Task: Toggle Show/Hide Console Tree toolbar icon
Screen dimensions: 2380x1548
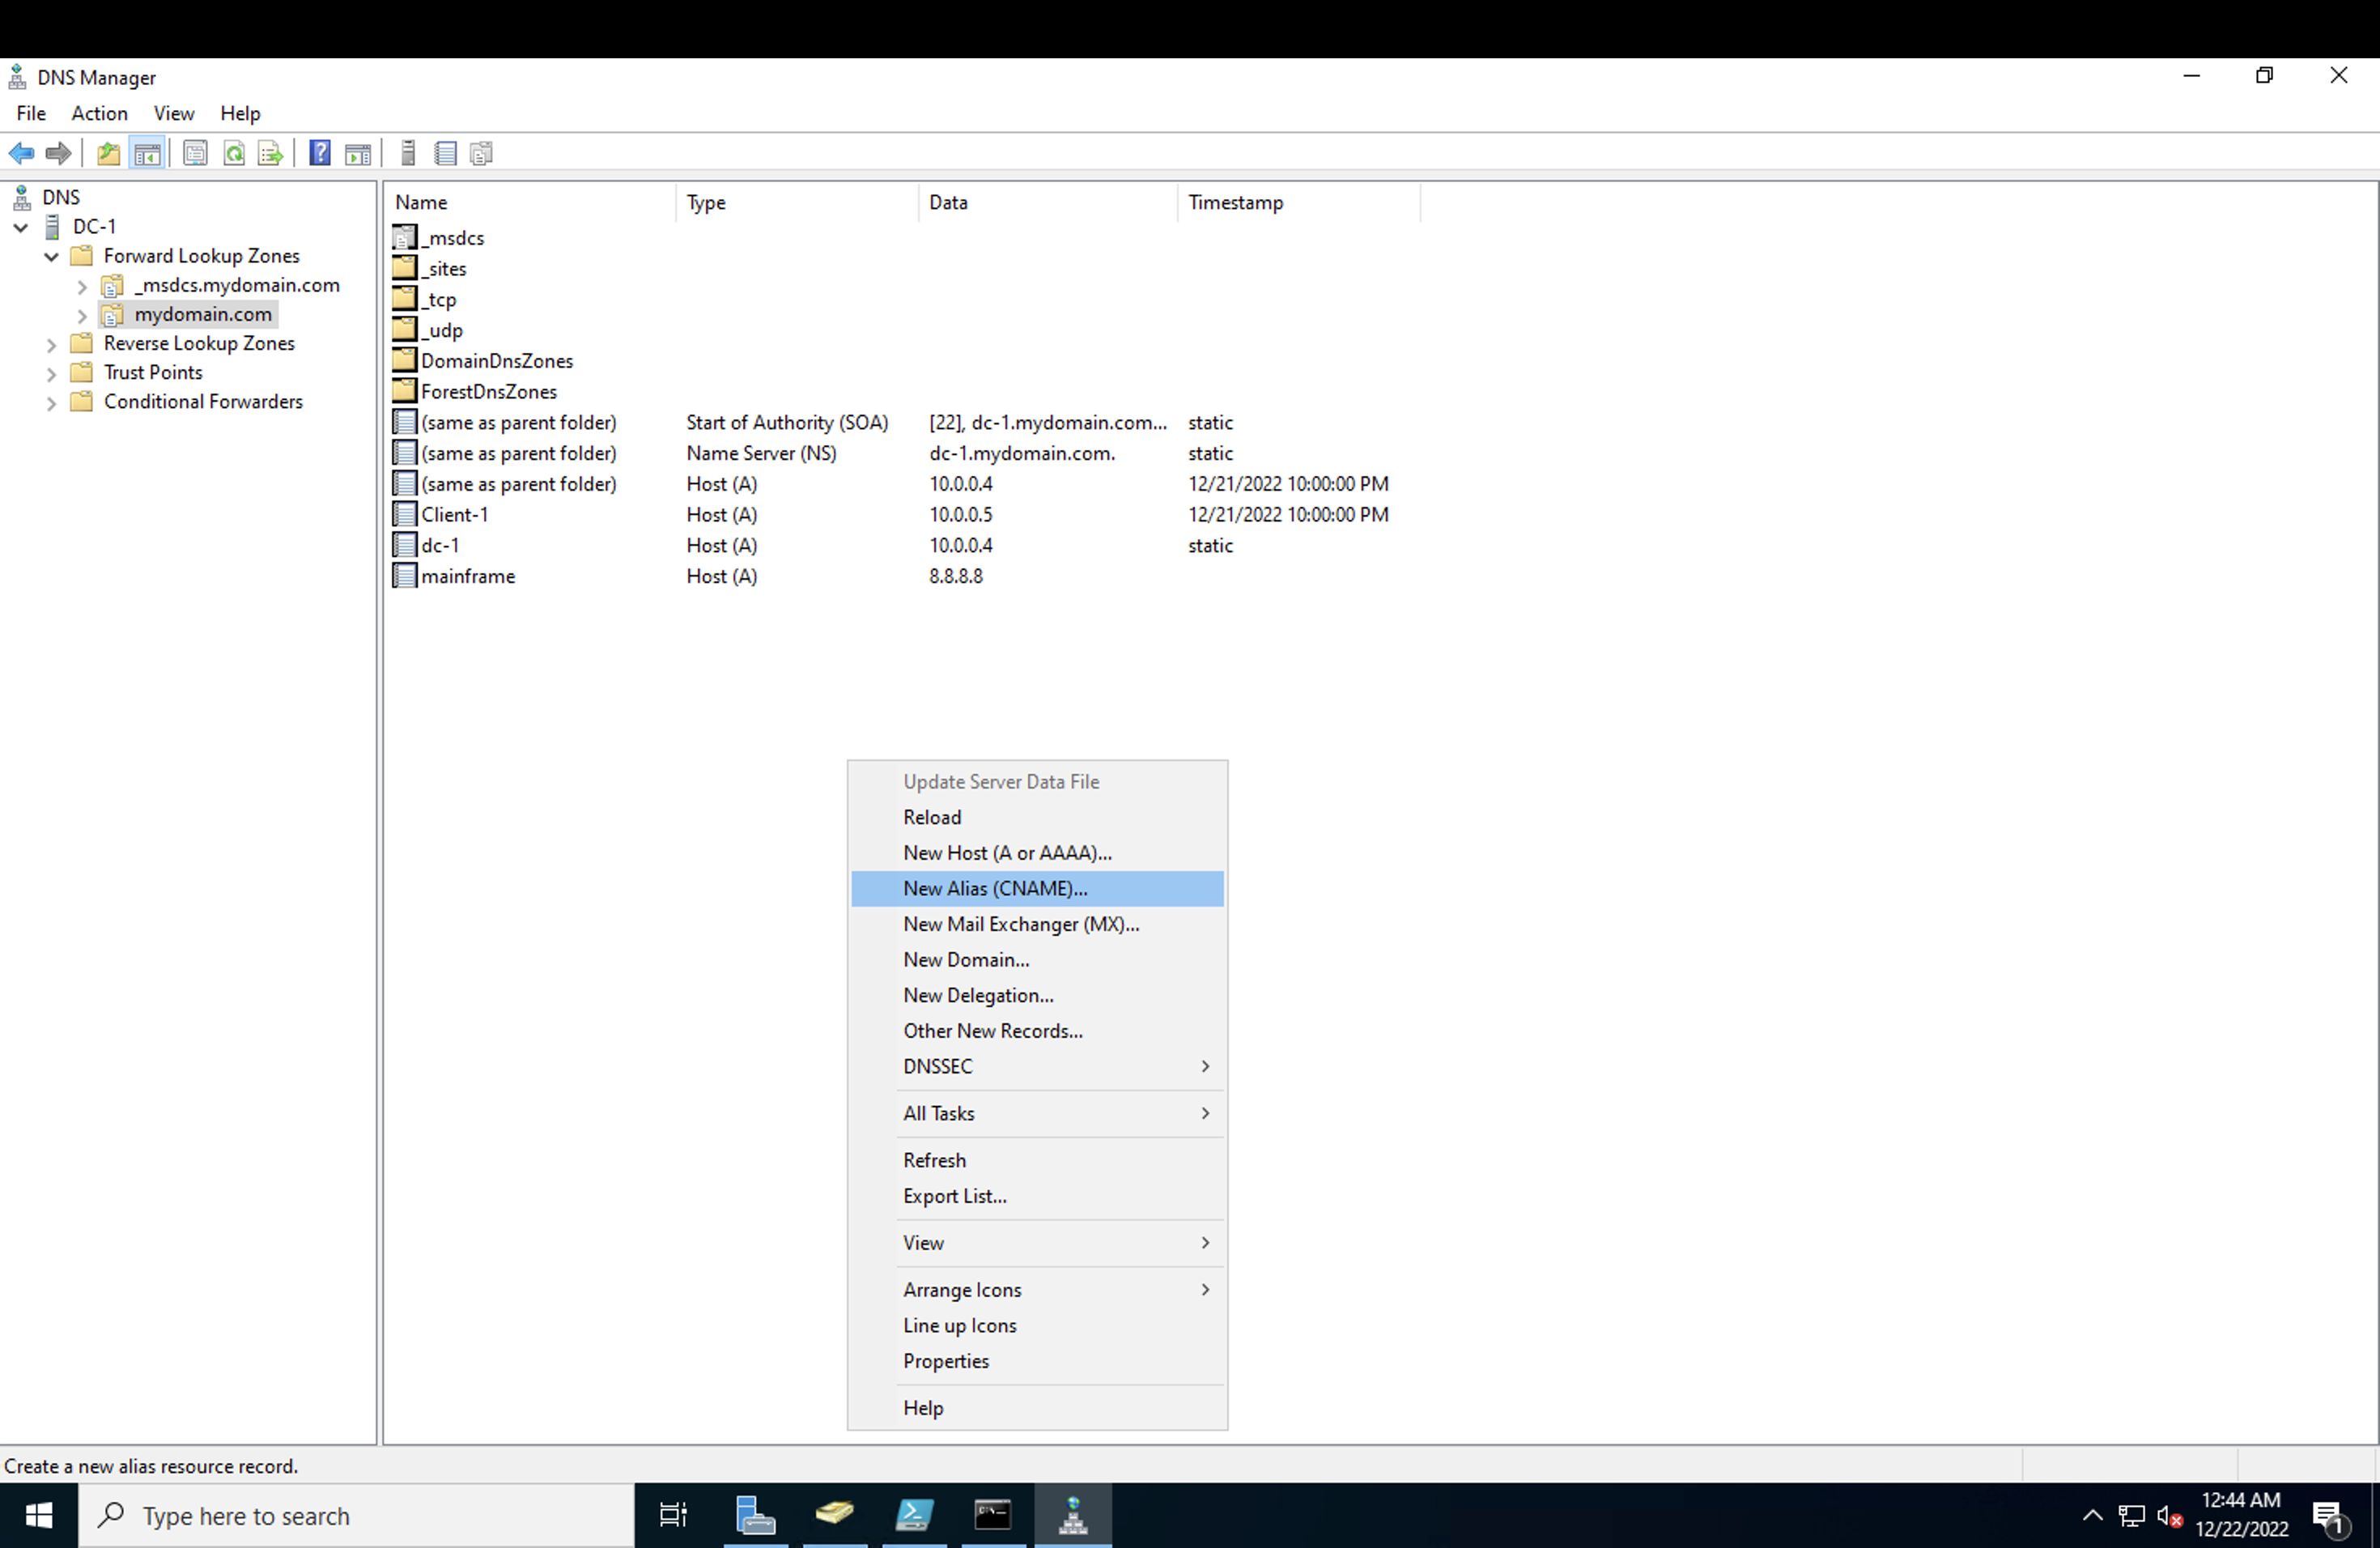Action: [147, 153]
